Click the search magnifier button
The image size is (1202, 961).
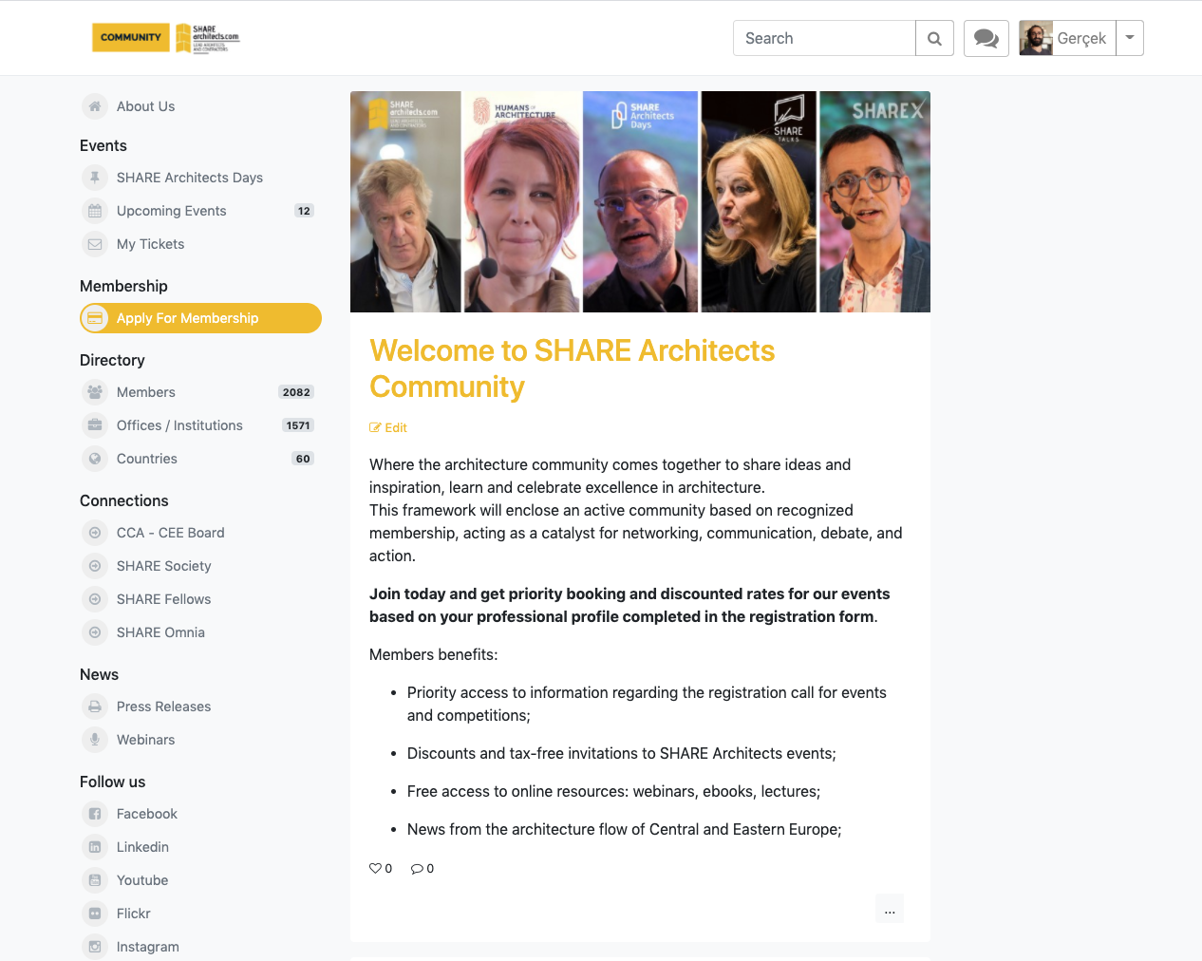coord(934,38)
